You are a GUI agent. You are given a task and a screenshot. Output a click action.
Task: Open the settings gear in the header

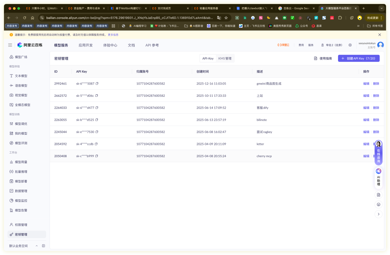coord(350,45)
